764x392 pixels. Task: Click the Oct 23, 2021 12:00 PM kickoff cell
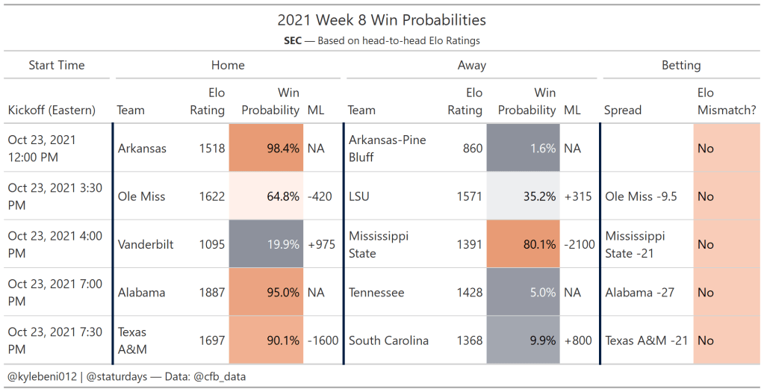coord(42,148)
